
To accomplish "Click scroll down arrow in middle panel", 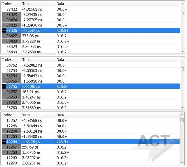I will 183,108.
